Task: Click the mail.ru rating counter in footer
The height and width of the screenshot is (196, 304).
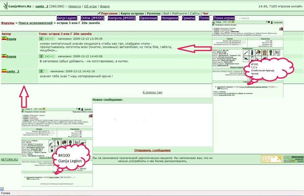Action: 293,159
